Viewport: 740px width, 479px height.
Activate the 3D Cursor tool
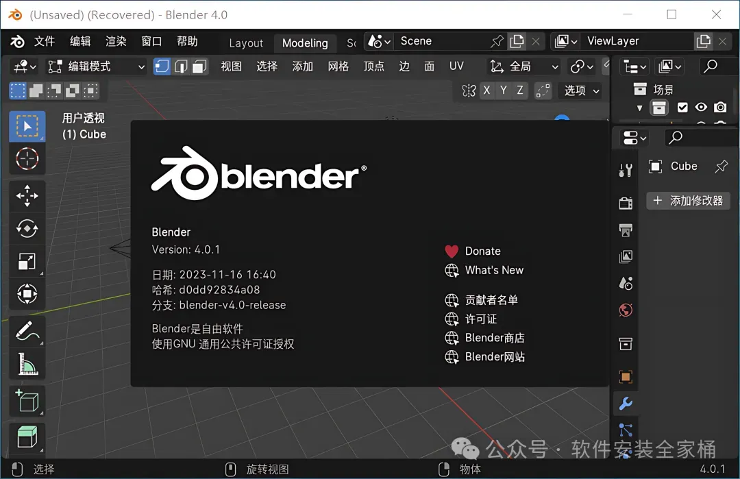pyautogui.click(x=27, y=158)
